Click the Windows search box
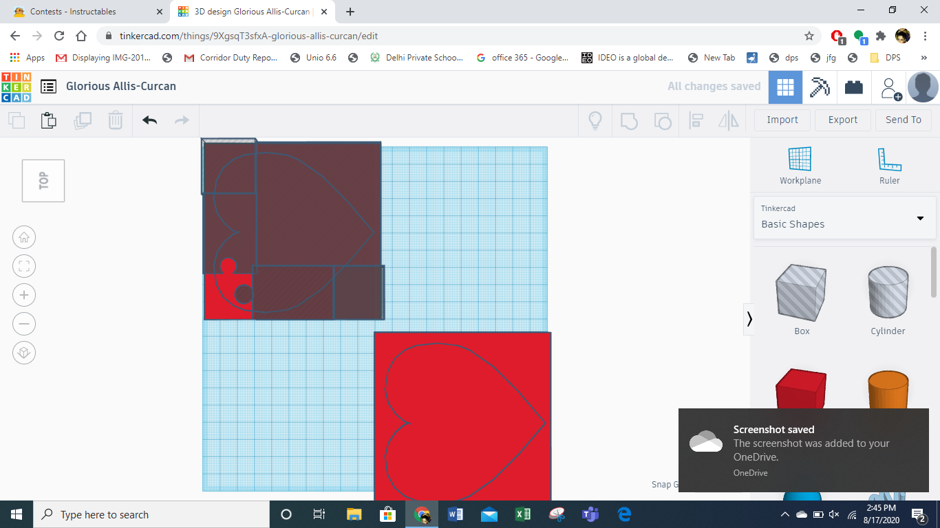 click(151, 514)
